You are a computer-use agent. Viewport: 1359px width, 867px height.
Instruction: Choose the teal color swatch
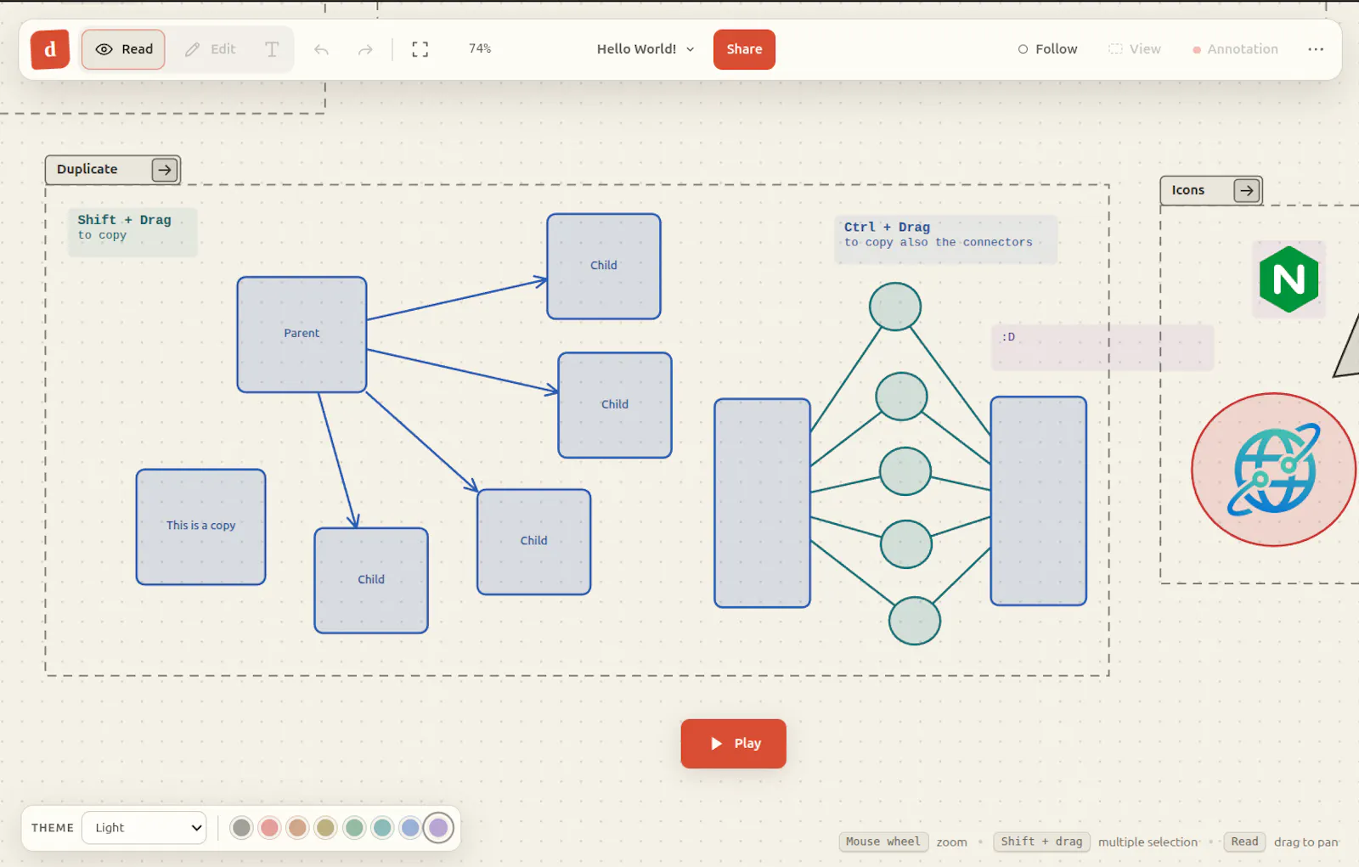pyautogui.click(x=382, y=828)
